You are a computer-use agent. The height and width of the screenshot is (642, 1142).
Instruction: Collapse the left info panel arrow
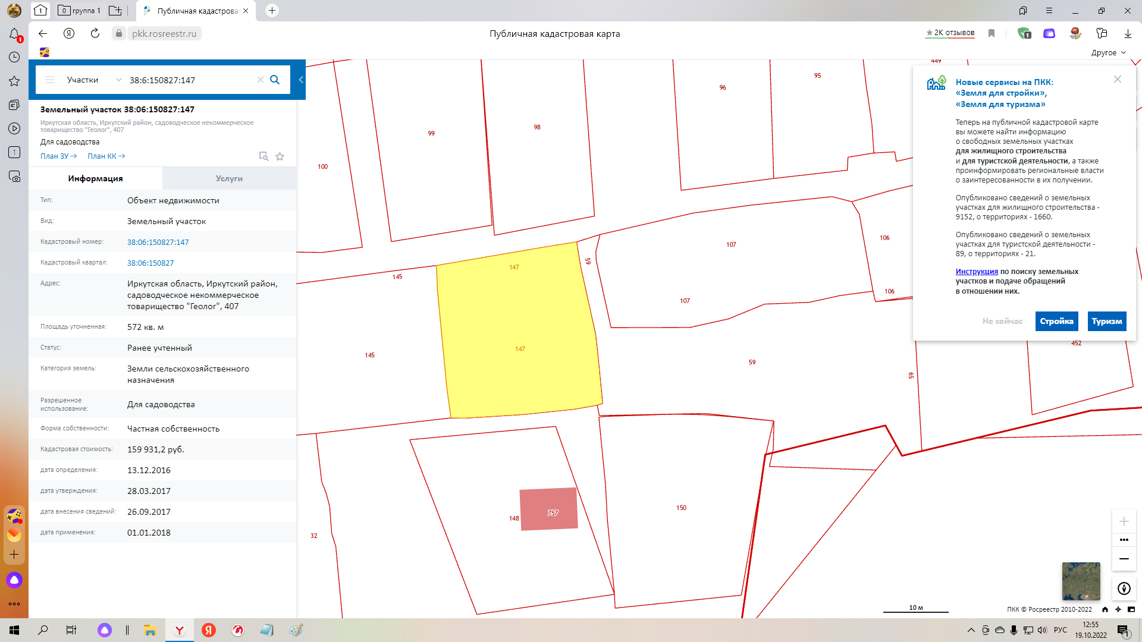[301, 80]
